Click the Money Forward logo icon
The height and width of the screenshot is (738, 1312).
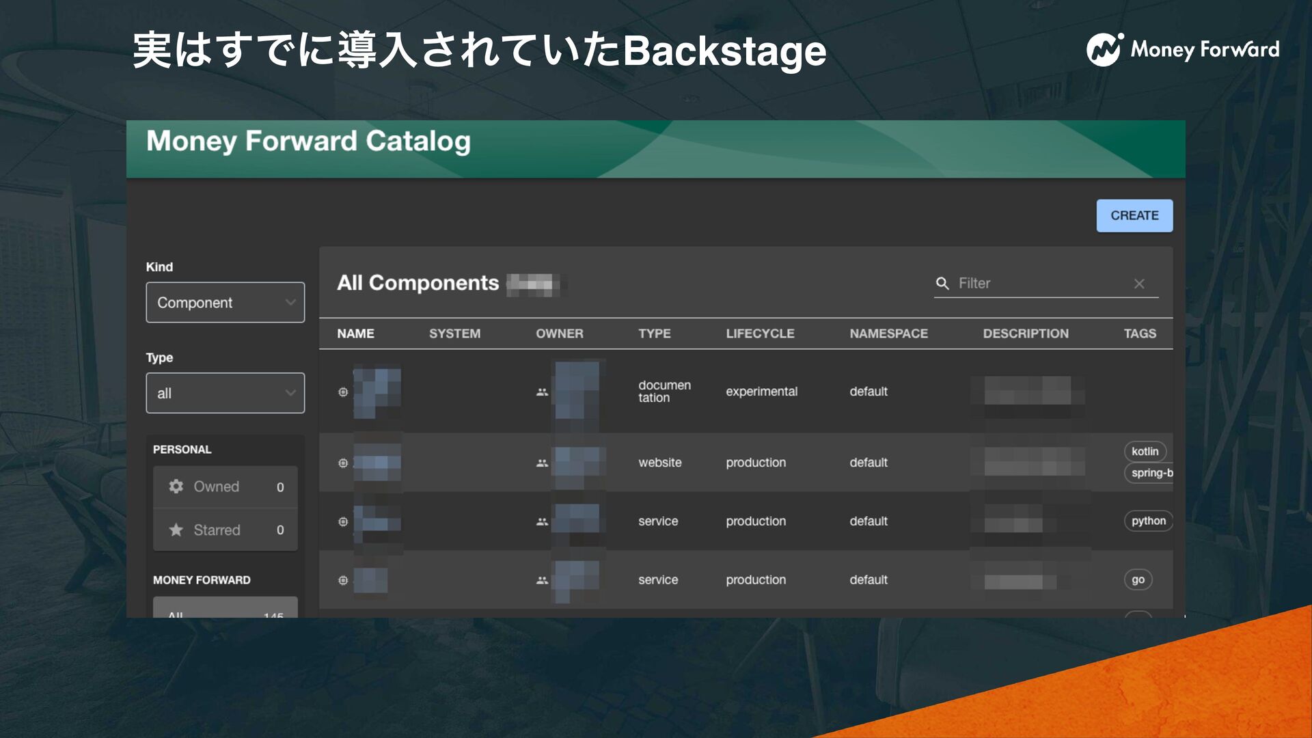1105,49
